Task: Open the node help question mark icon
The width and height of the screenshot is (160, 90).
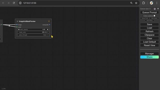Action: 49,21
